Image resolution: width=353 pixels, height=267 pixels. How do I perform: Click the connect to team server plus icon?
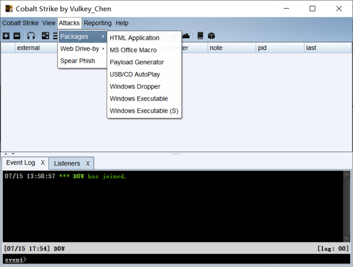point(6,36)
